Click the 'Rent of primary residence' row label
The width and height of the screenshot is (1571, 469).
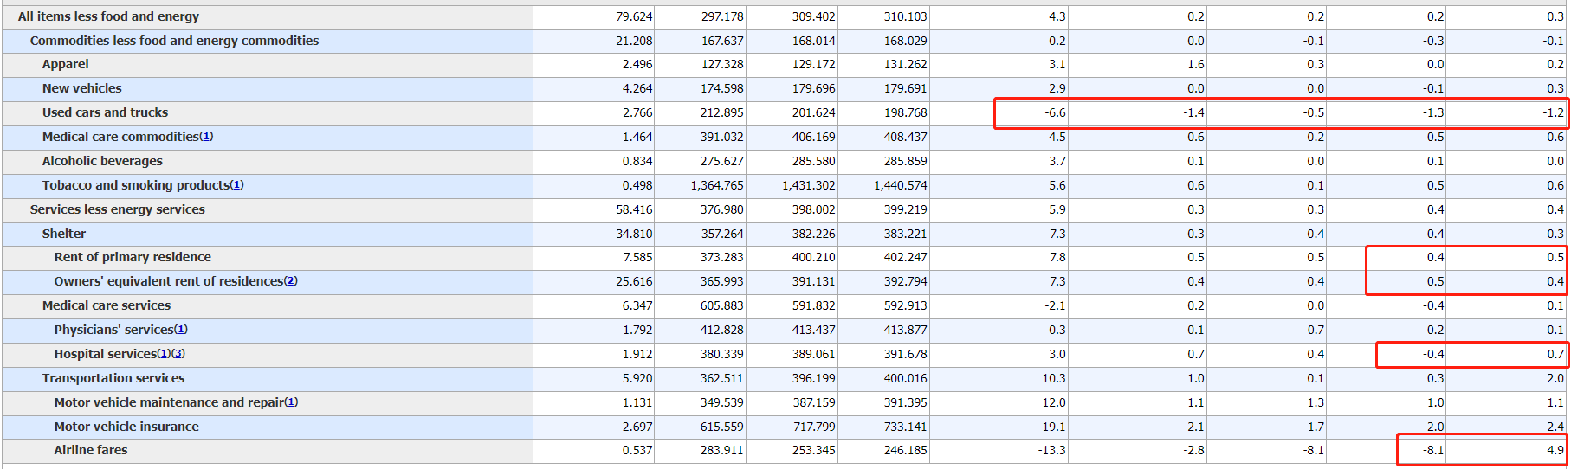133,257
